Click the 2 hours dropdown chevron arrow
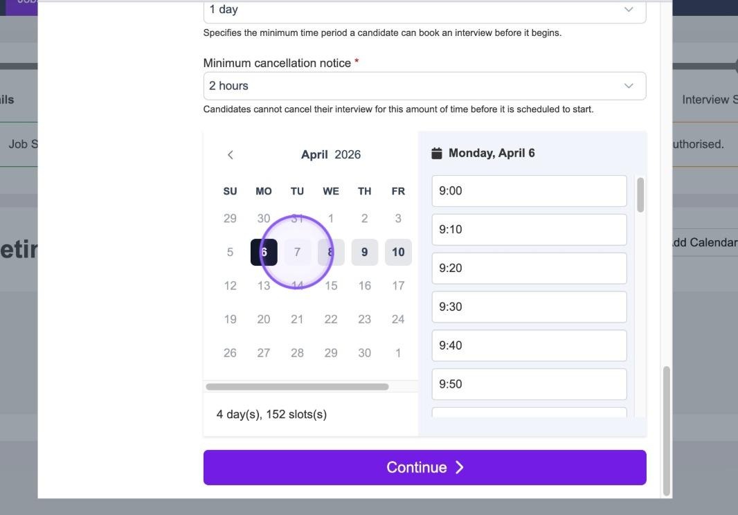Image resolution: width=738 pixels, height=515 pixels. pyautogui.click(x=629, y=86)
